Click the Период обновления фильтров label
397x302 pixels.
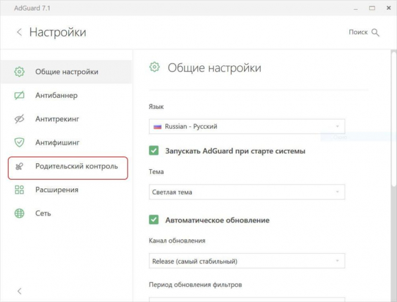[195, 285]
